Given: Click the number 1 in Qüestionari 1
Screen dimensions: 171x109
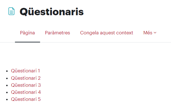Looking at the screenshot, I should coord(39,71).
